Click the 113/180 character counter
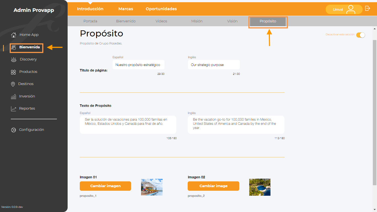The image size is (377, 212). pyautogui.click(x=280, y=138)
